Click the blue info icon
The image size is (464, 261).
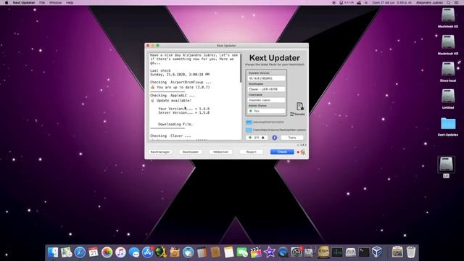(275, 138)
